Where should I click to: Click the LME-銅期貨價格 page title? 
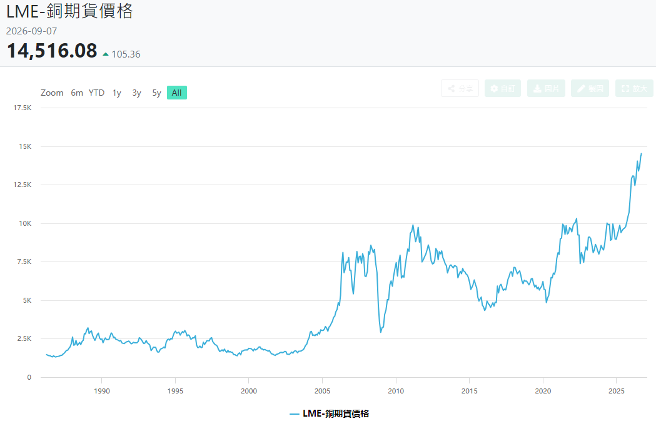click(69, 11)
